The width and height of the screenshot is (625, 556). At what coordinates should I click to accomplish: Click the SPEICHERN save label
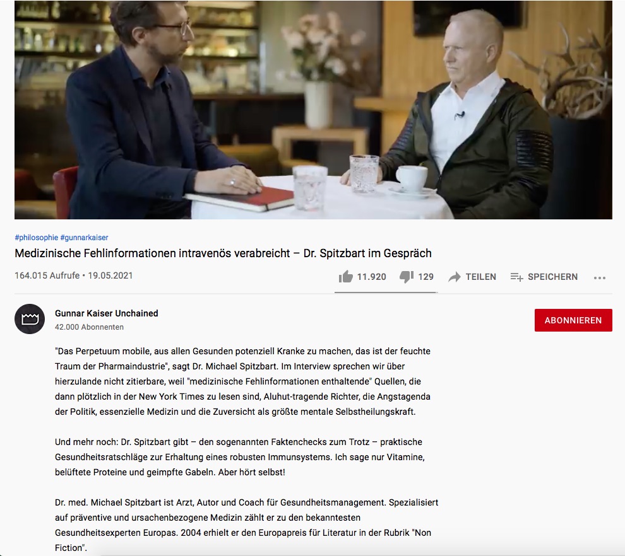552,277
